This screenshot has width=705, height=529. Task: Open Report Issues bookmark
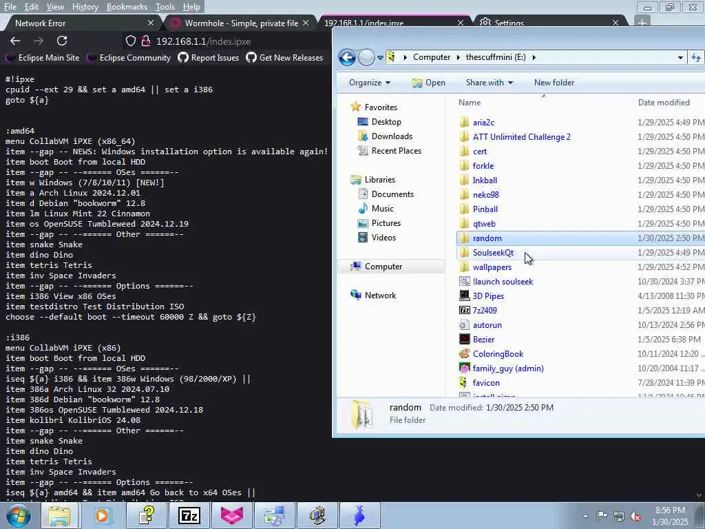click(208, 58)
